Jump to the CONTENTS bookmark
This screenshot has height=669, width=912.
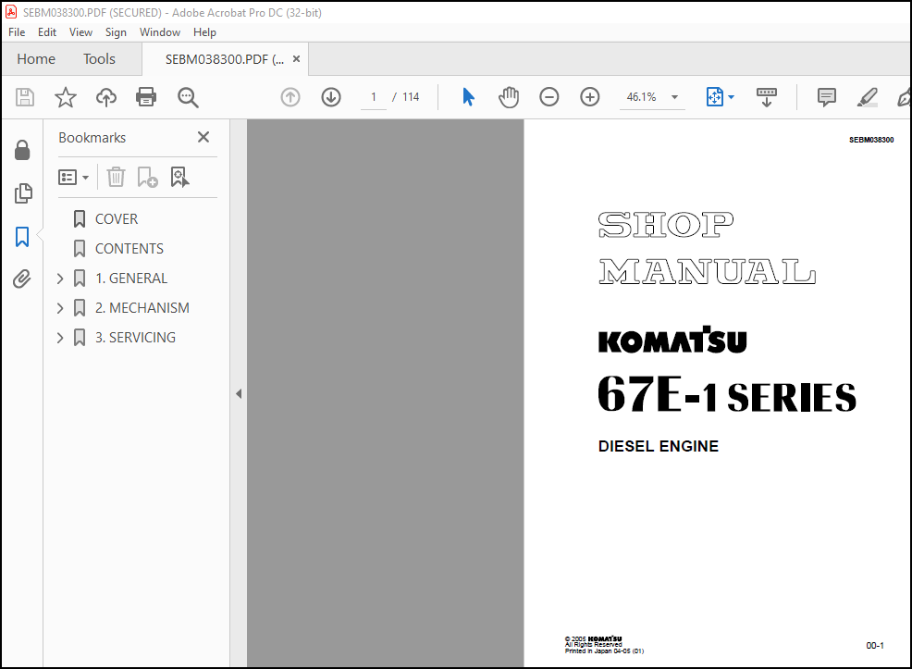[x=129, y=249]
